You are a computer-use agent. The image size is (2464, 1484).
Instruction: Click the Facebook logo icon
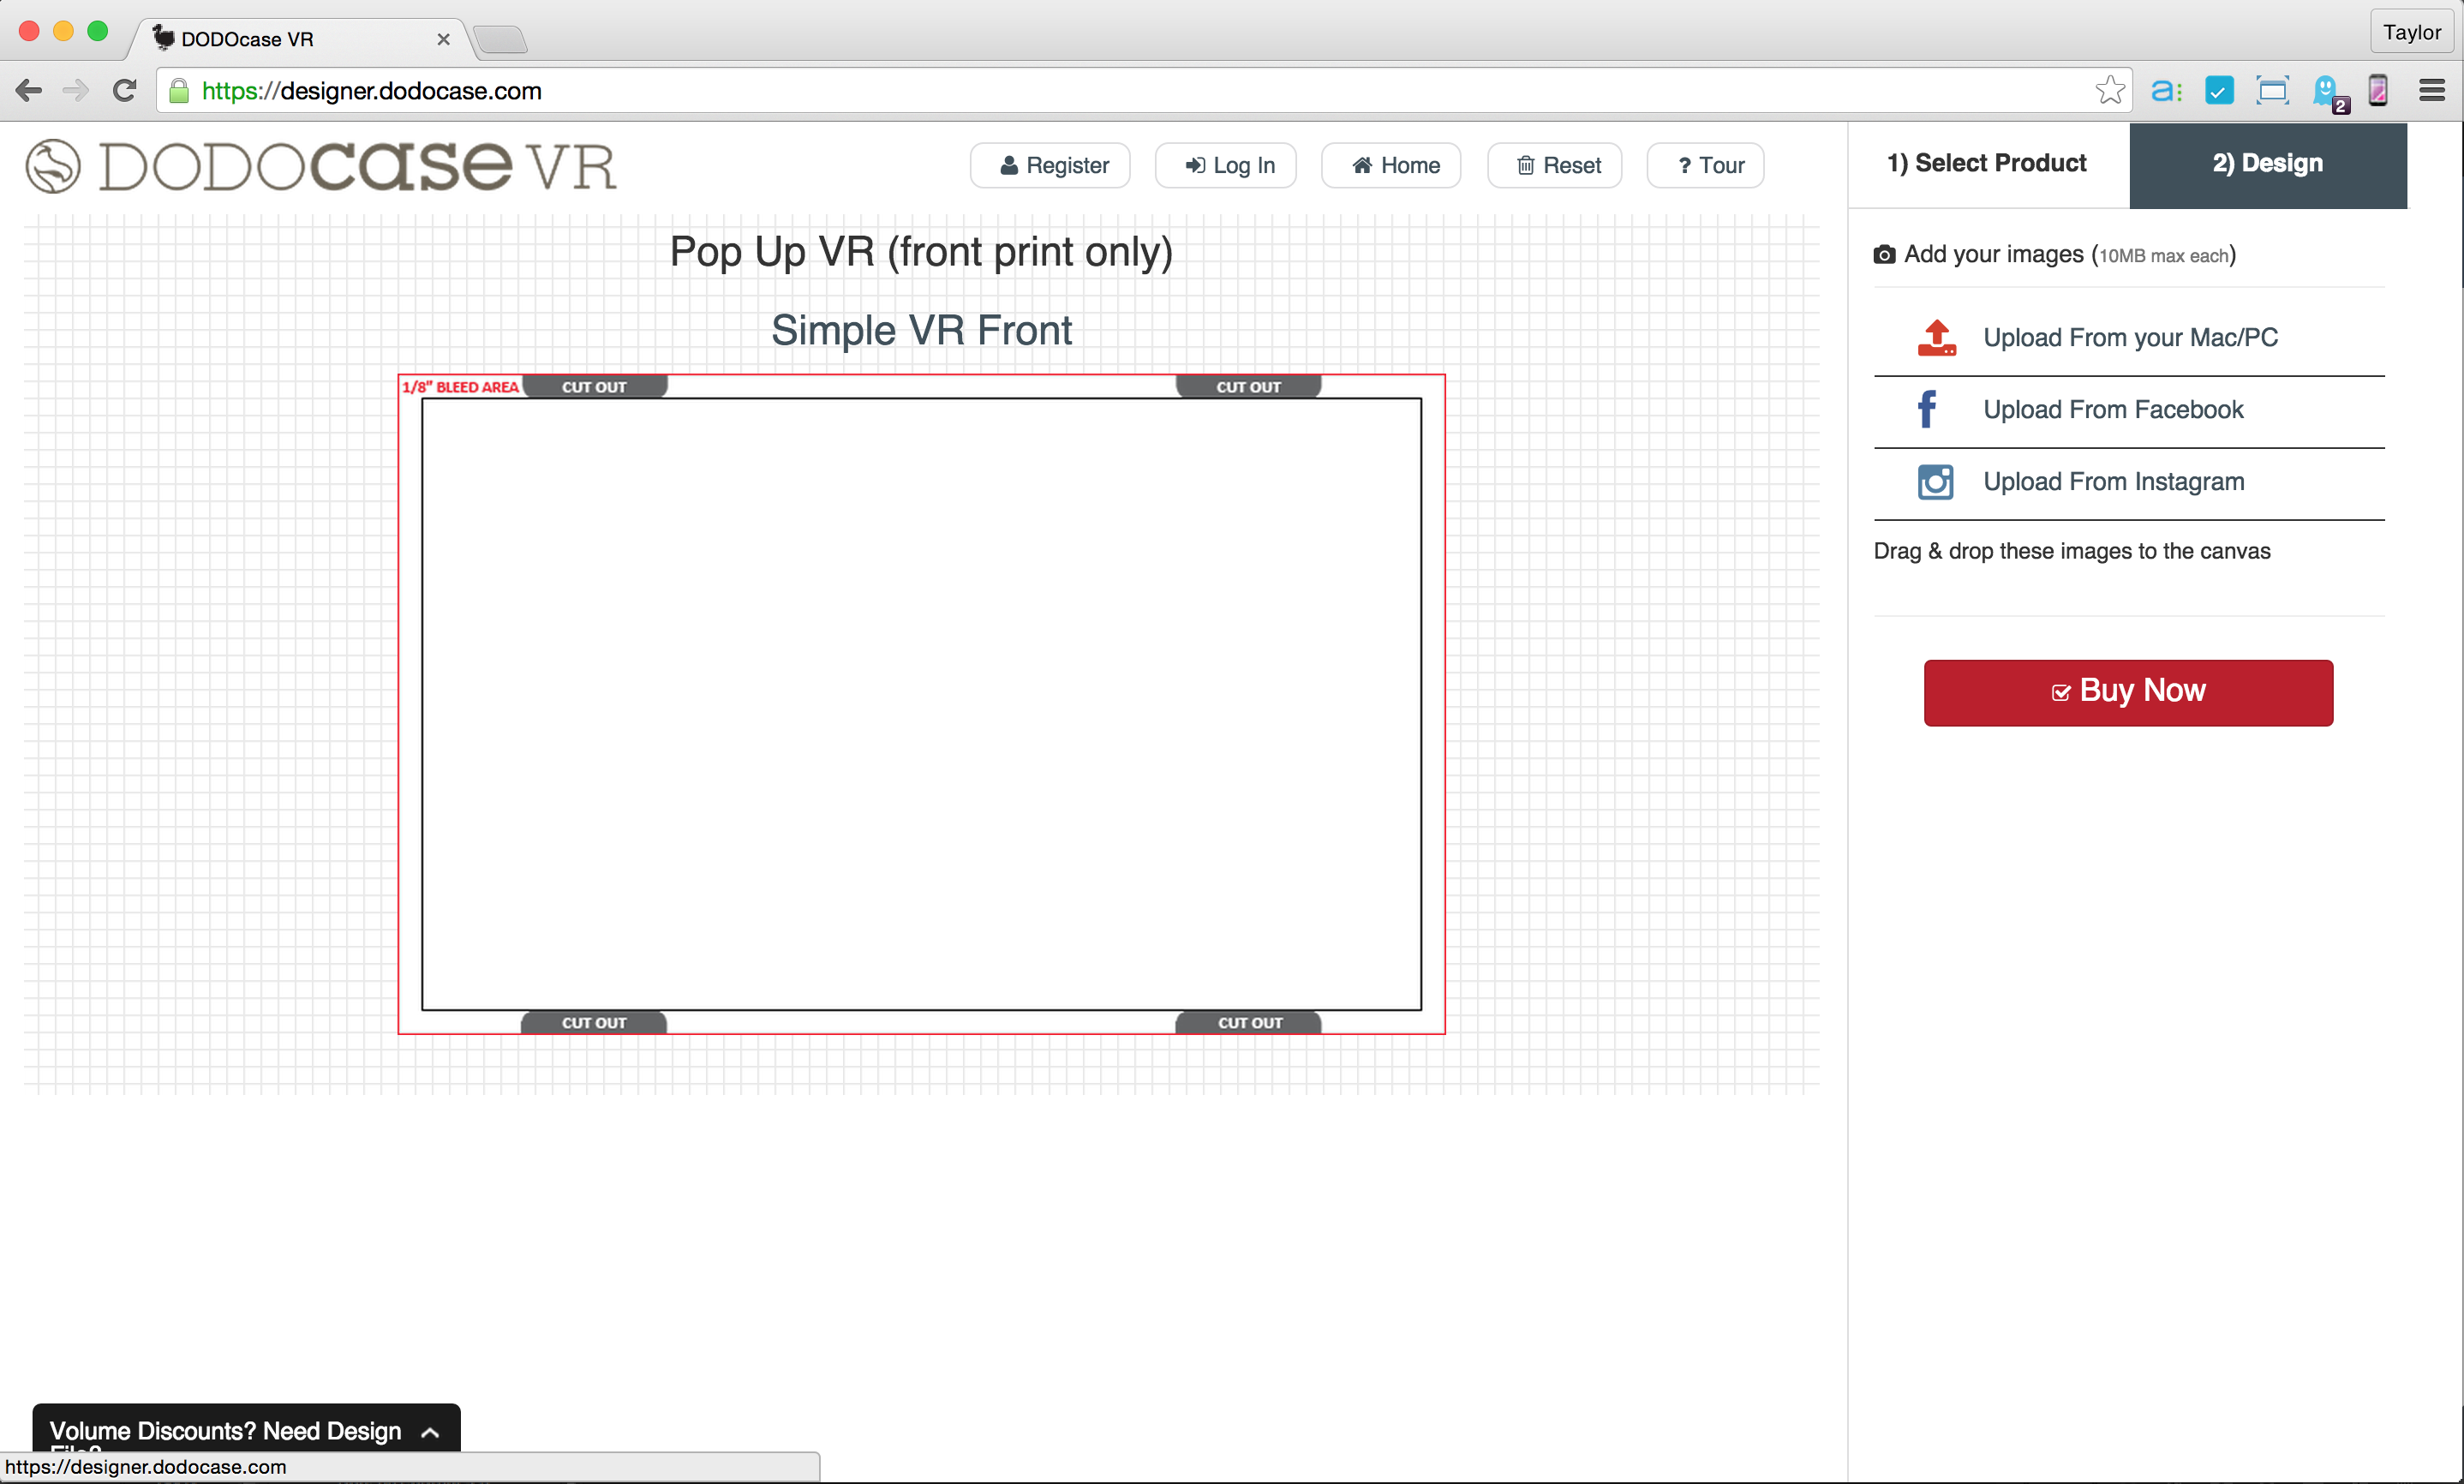[1926, 409]
